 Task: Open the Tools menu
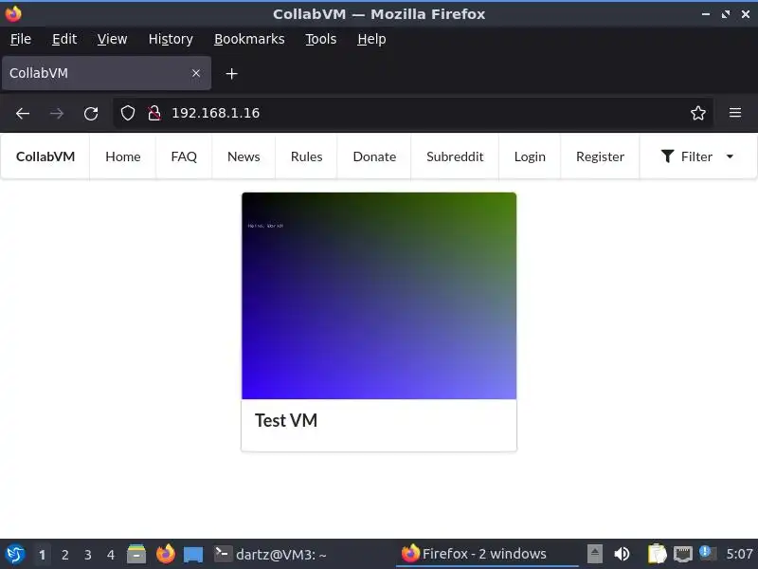pyautogui.click(x=321, y=39)
